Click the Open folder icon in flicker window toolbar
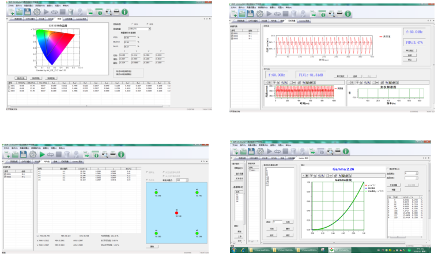This screenshot has height=257, width=438. 242,14
